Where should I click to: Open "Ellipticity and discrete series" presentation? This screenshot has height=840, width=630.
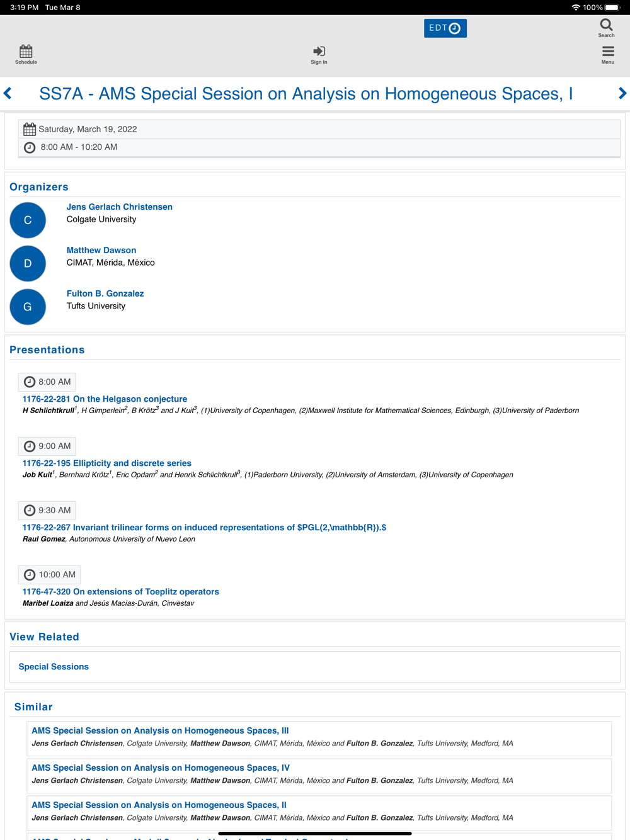[106, 463]
